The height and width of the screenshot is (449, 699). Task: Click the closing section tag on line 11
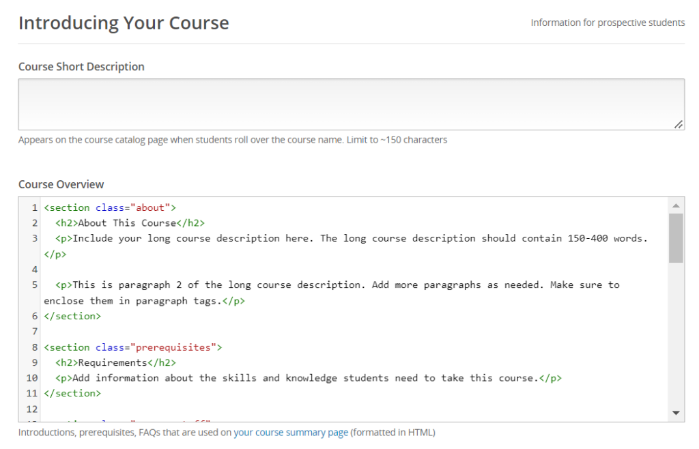[72, 393]
